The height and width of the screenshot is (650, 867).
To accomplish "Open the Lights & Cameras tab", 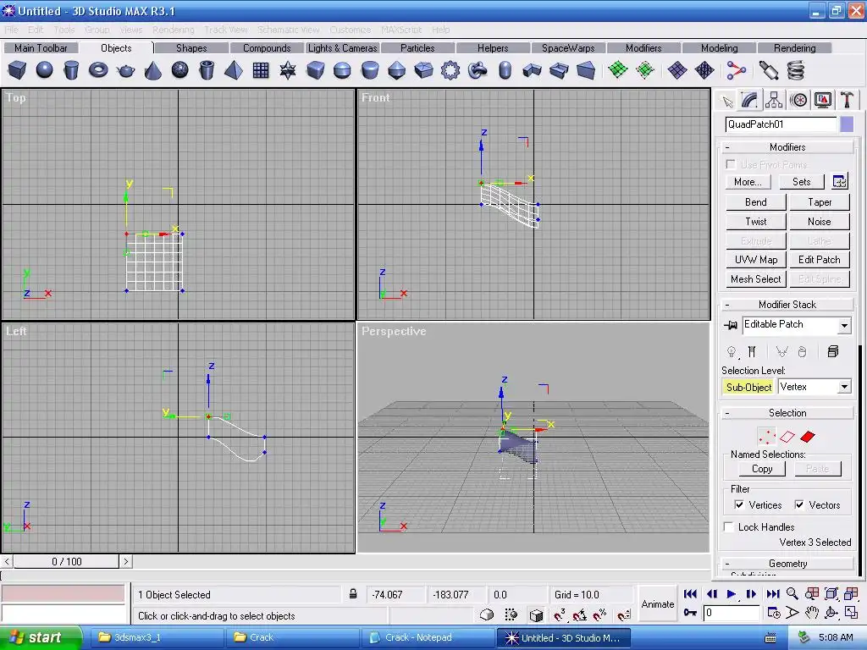I will click(x=342, y=48).
